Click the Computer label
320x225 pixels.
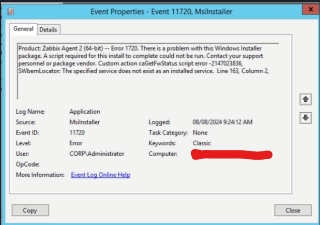[163, 154]
